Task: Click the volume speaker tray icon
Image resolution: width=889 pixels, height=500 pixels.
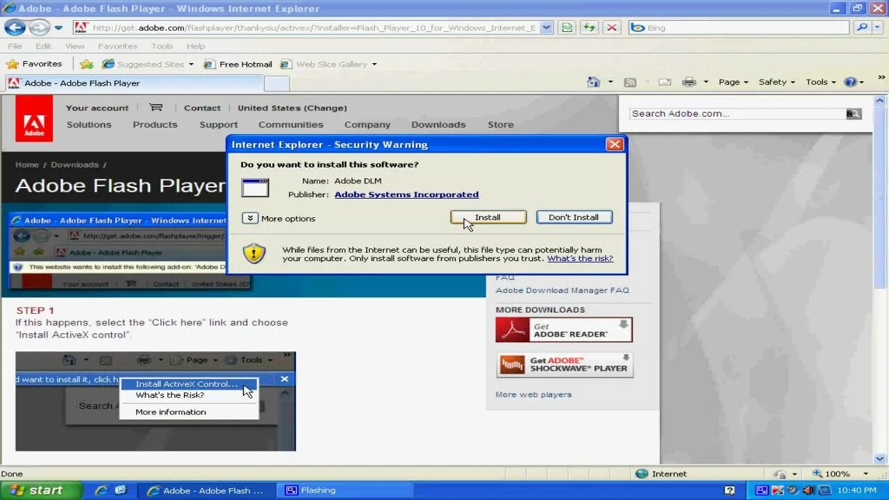Action: coord(808,490)
